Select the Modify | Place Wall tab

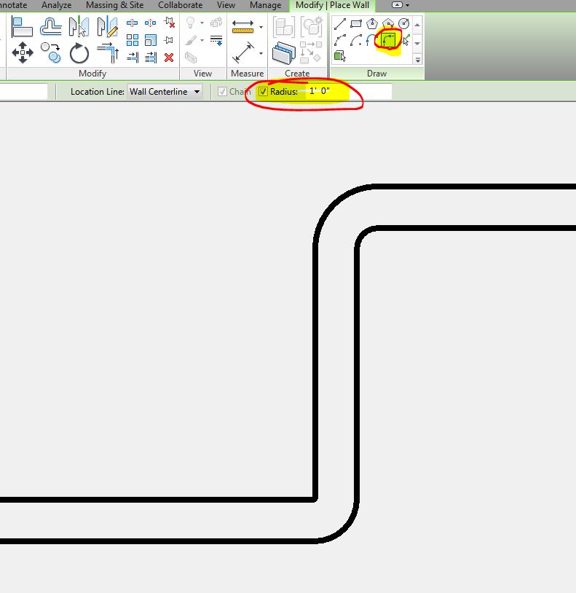pyautogui.click(x=332, y=5)
